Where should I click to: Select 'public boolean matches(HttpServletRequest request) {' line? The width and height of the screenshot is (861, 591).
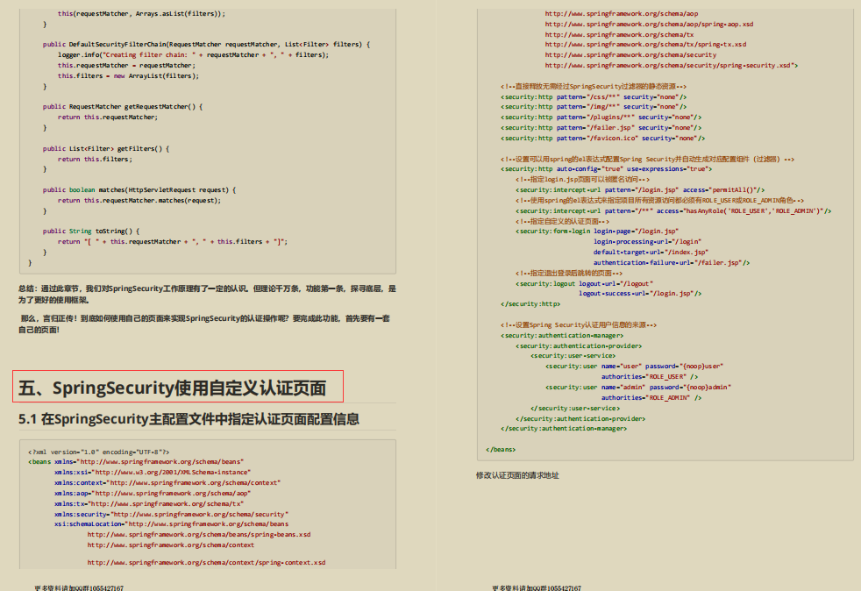[x=139, y=190]
